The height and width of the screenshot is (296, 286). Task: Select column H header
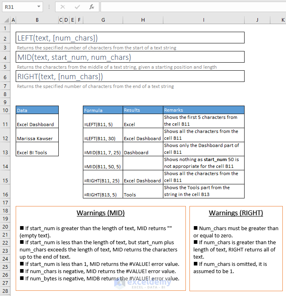coord(143,20)
